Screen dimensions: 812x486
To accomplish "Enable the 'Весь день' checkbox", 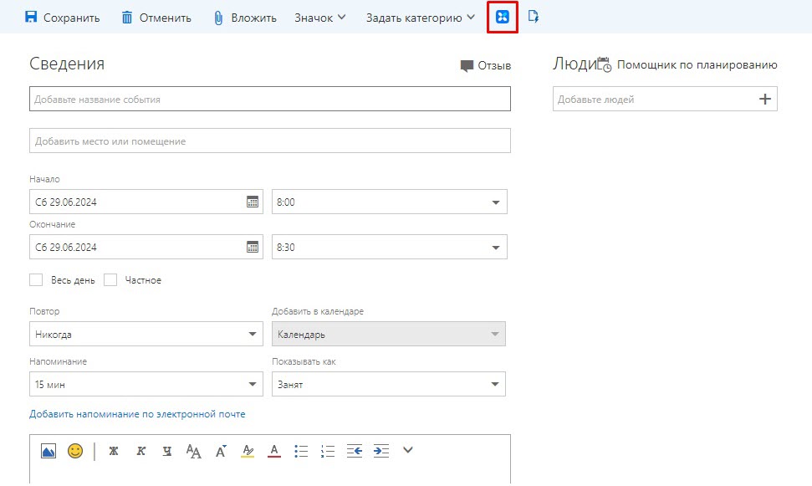I will coord(36,280).
